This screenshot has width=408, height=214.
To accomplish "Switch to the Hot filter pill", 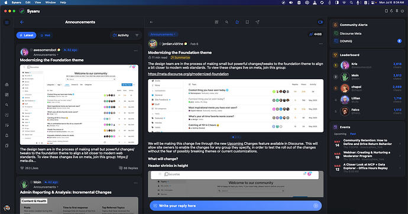I will click(45, 35).
